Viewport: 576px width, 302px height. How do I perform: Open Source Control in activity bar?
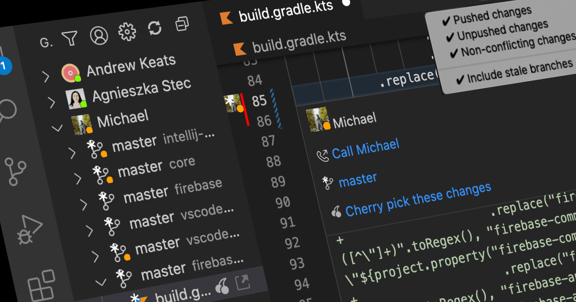[15, 172]
